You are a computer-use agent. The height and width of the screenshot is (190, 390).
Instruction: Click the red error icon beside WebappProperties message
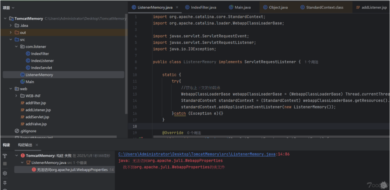[34, 170]
